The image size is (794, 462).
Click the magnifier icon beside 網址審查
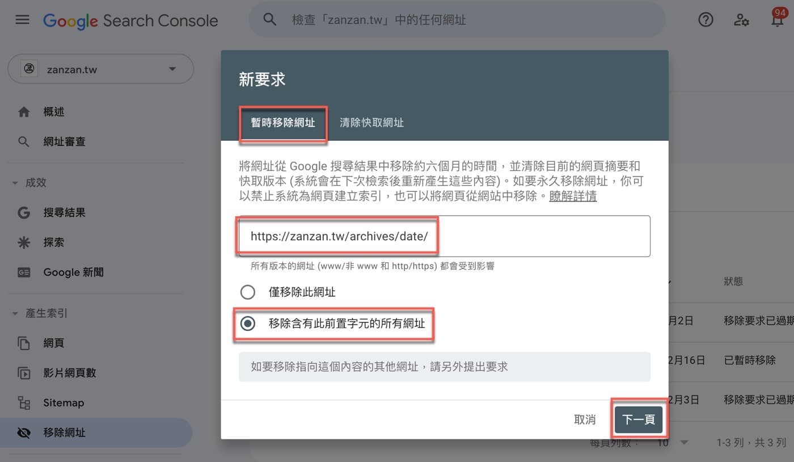(x=24, y=142)
